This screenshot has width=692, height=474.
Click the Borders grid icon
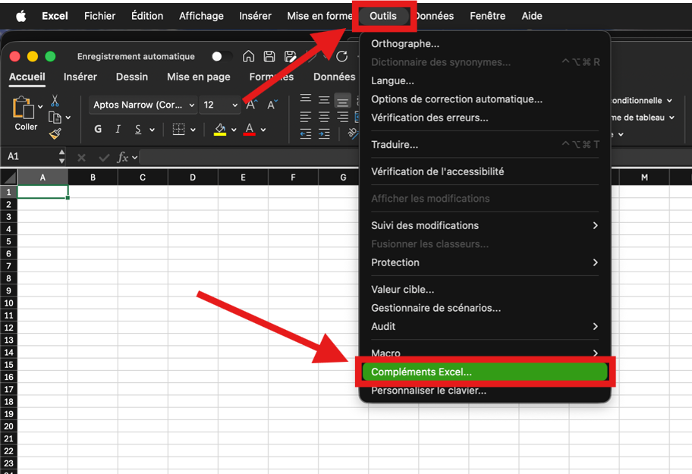coord(178,129)
